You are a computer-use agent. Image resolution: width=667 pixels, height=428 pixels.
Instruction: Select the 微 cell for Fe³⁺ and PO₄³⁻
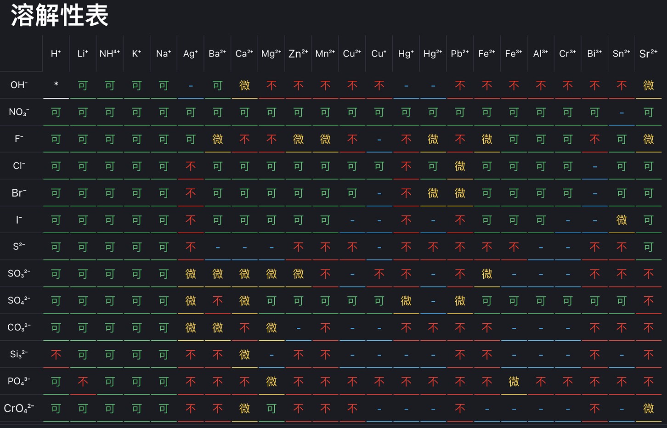tap(514, 382)
